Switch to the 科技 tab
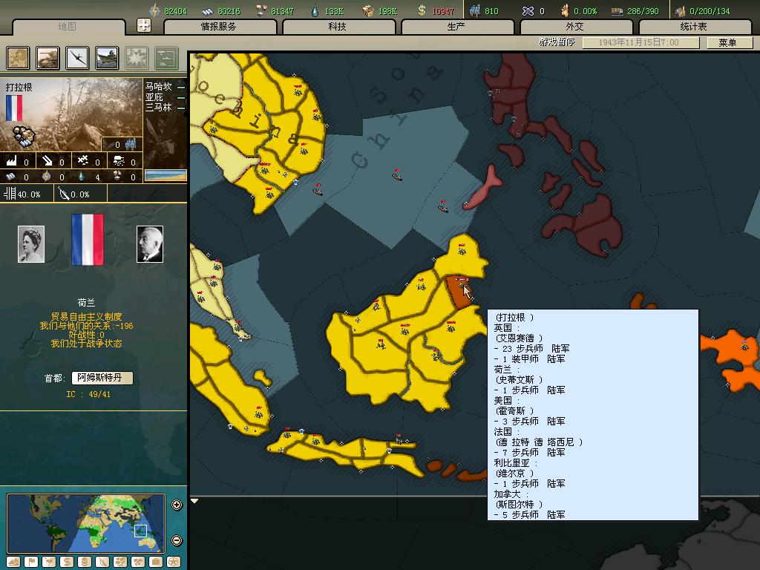This screenshot has width=760, height=570. pyautogui.click(x=338, y=27)
